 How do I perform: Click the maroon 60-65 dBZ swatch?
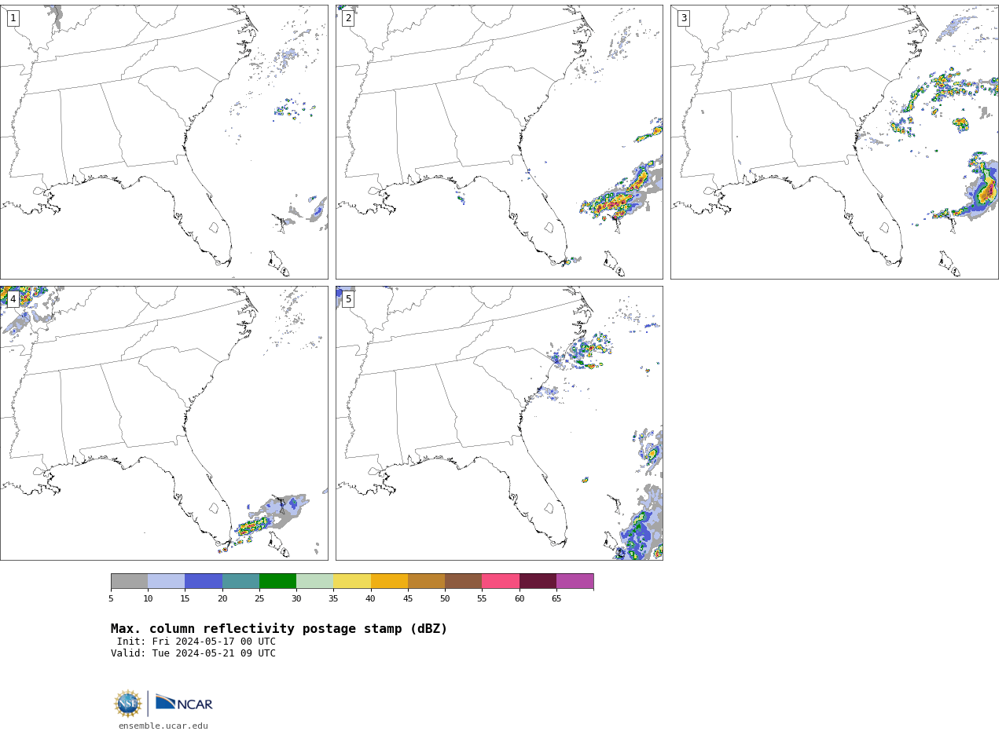[x=538, y=581]
